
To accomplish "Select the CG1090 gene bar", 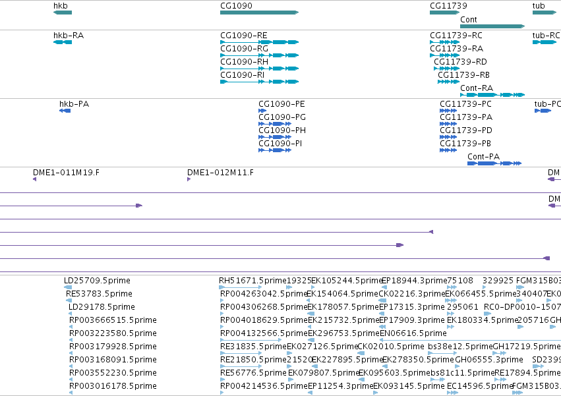I will [x=259, y=13].
